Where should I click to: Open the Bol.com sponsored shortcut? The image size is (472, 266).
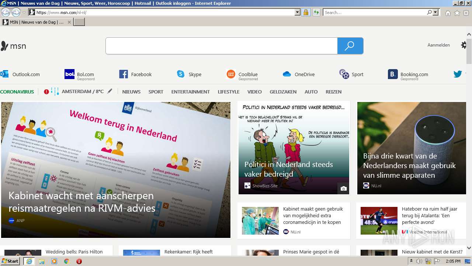(80, 75)
